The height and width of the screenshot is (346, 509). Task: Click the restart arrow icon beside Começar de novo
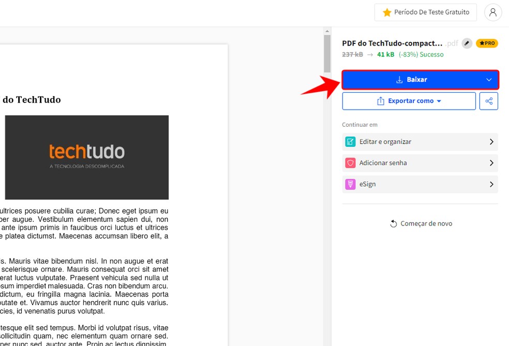click(394, 224)
